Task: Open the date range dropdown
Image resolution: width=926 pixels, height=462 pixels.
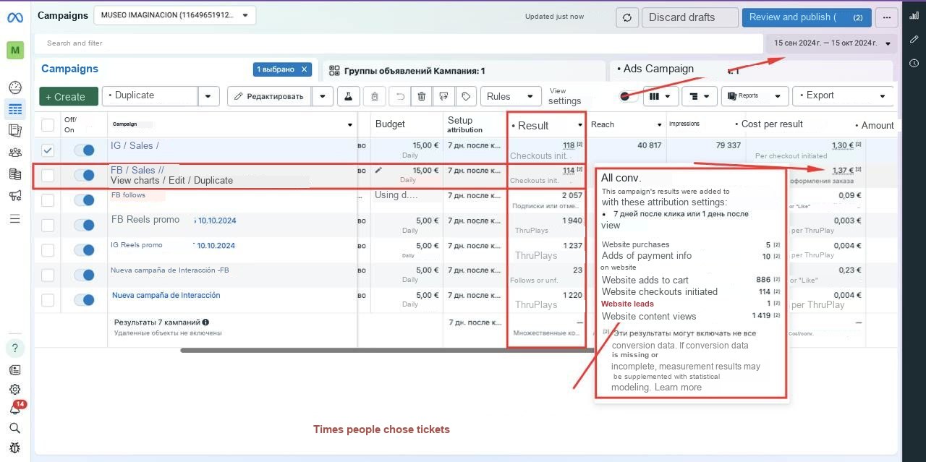Action: point(831,43)
